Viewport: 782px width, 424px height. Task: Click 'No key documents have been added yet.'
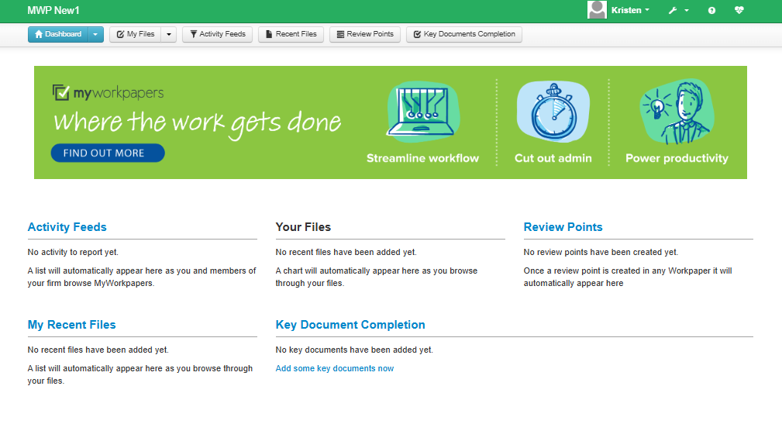[x=354, y=350]
